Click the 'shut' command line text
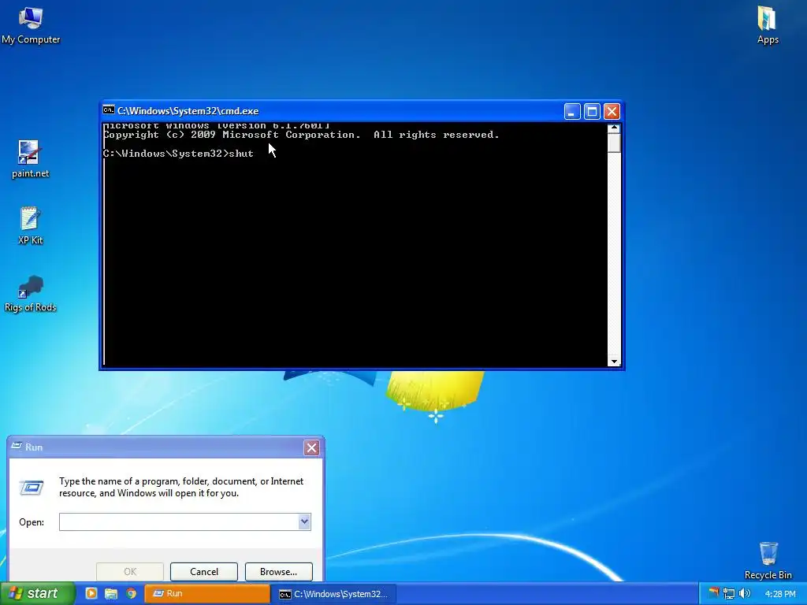The width and height of the screenshot is (807, 605). 241,154
